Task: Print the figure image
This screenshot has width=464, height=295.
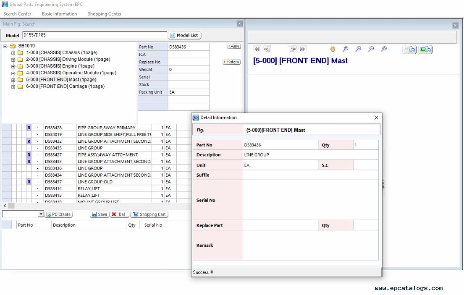Action: point(425,50)
